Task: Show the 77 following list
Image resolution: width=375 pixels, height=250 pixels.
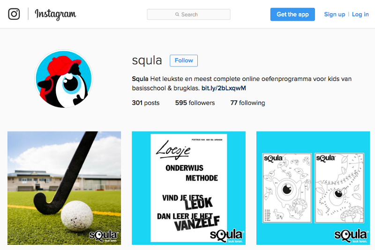Action: point(247,103)
